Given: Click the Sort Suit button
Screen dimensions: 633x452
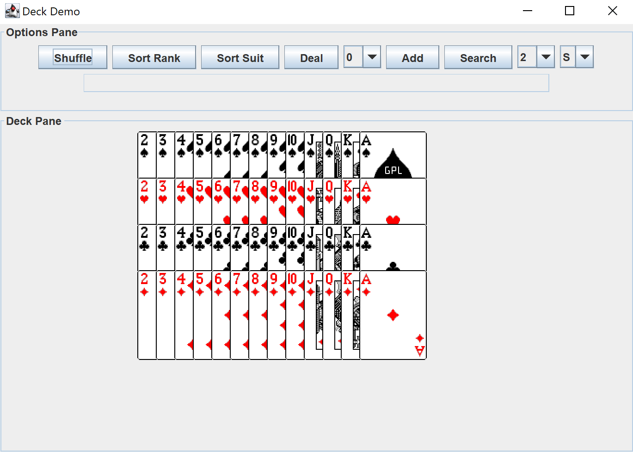Looking at the screenshot, I should point(240,57).
